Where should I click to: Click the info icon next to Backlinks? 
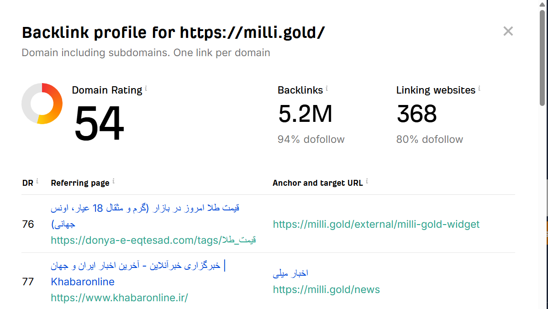[x=327, y=89]
